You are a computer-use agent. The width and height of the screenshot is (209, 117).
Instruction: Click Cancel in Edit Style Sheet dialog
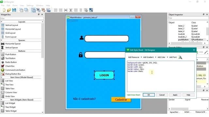(x=162, y=95)
